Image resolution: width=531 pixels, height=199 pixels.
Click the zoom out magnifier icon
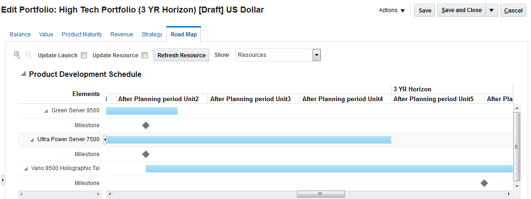(x=28, y=55)
